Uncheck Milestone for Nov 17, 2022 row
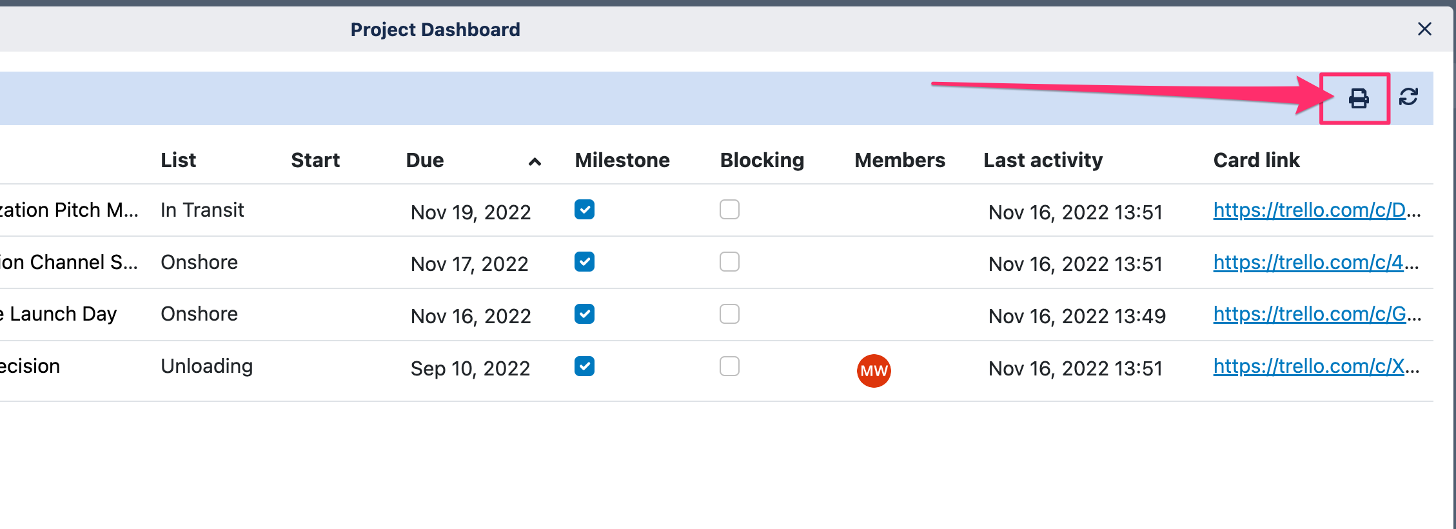1456x529 pixels. [x=584, y=262]
